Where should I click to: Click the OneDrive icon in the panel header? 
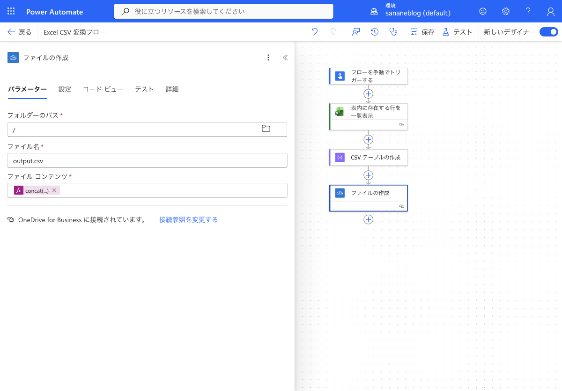tap(13, 58)
